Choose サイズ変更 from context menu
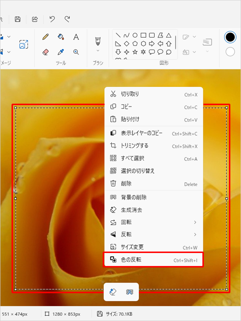The height and width of the screenshot is (321, 241). click(x=154, y=247)
